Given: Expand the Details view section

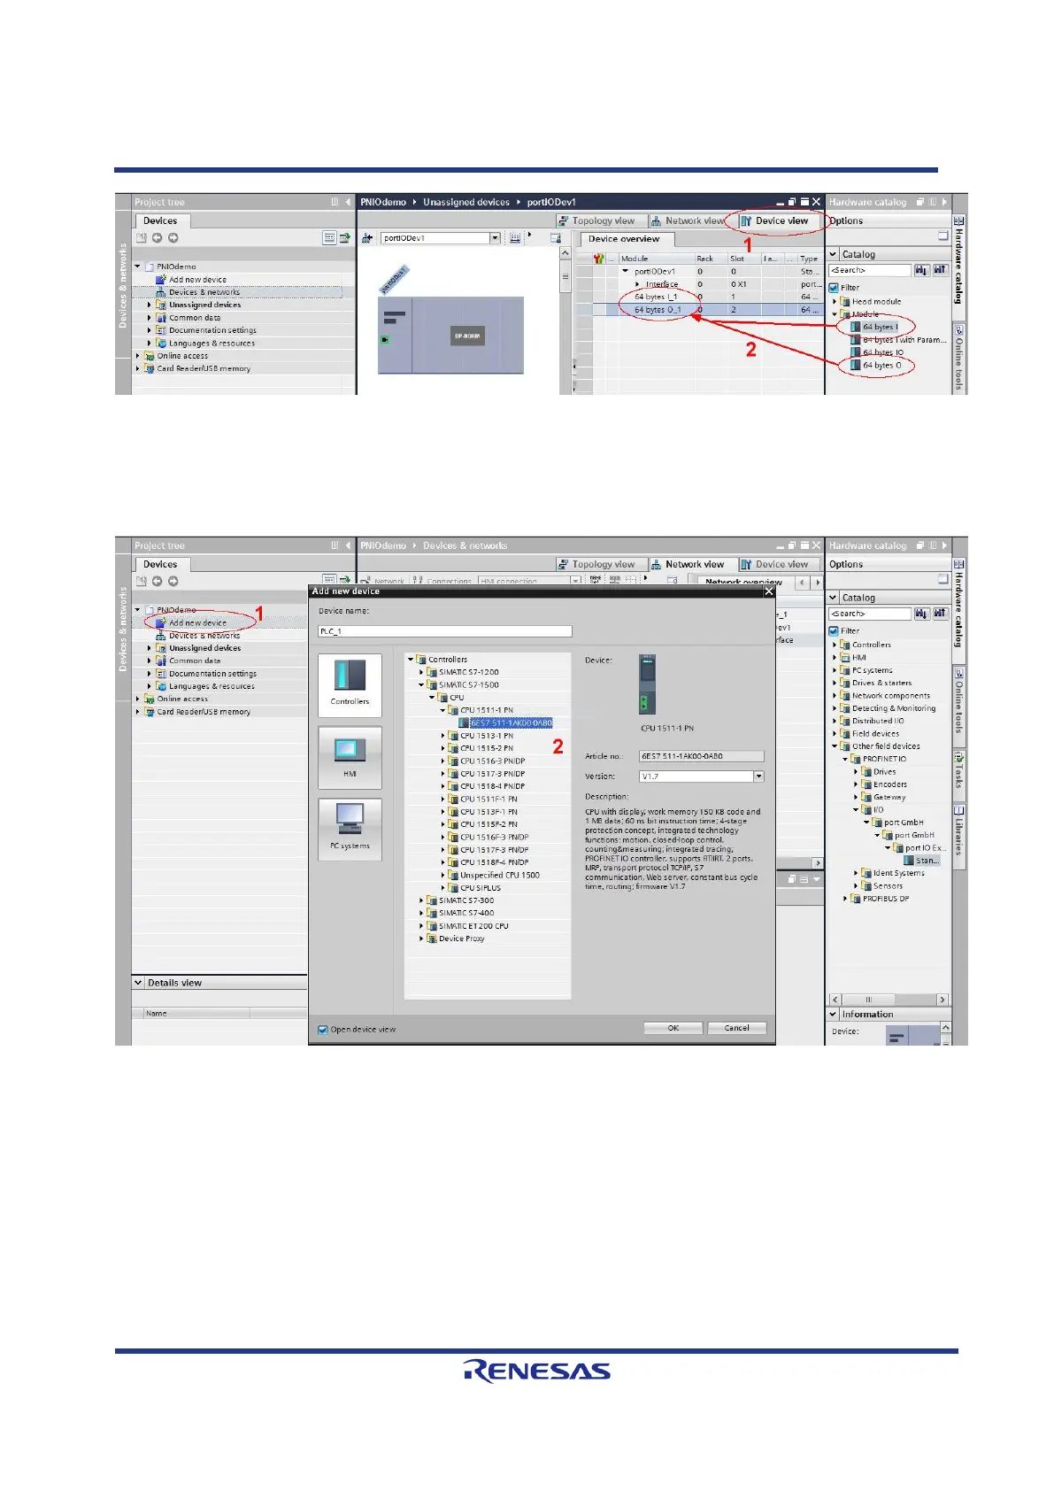Looking at the screenshot, I should click(138, 983).
